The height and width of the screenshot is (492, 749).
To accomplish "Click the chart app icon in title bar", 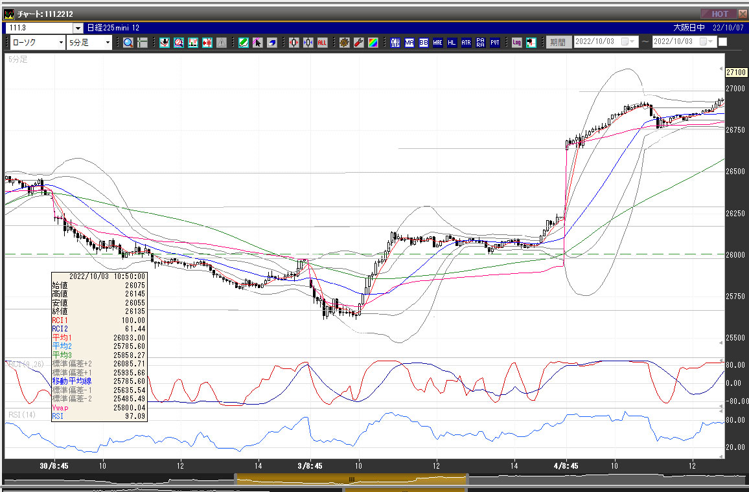I will 9,14.
